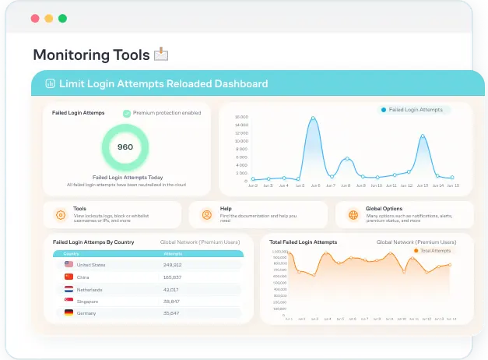Screen dimensions: 488x360
Task: Click the Country column header
Action: click(x=71, y=254)
